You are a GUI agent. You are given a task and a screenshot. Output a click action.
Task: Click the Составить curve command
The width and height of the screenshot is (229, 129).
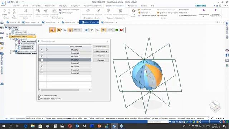(184, 10)
